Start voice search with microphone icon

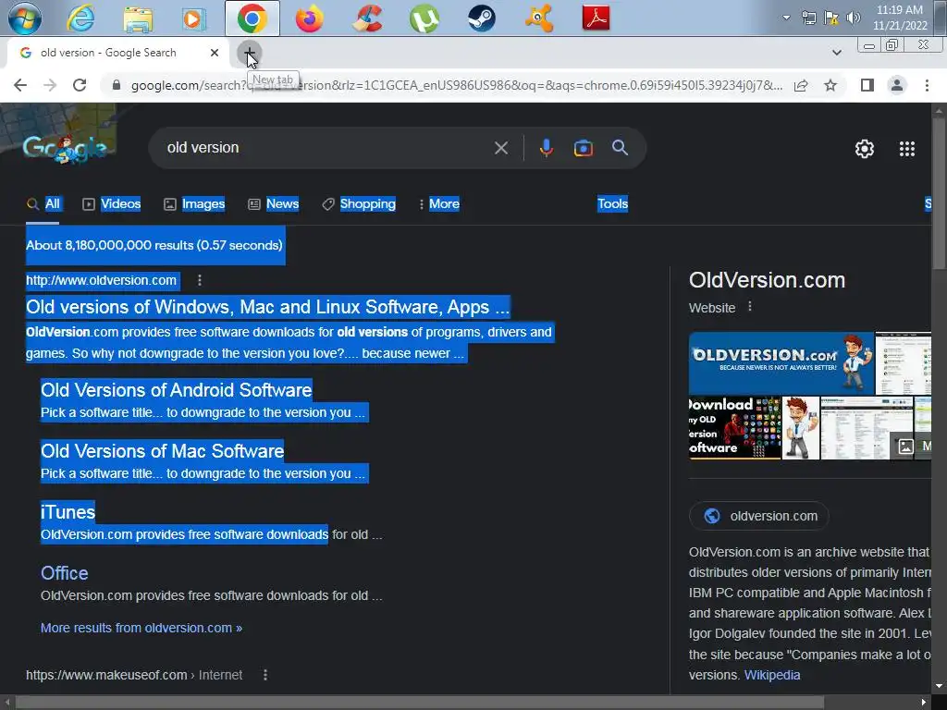[x=546, y=148]
